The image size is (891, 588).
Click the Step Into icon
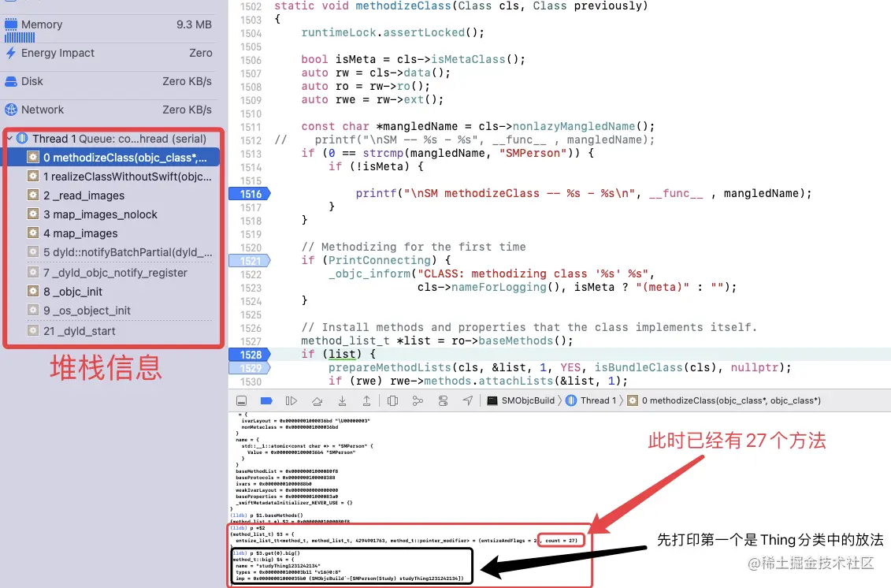(x=342, y=401)
